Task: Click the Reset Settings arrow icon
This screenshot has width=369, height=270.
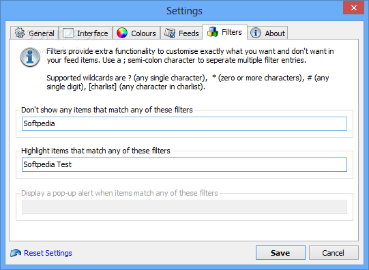Action: click(16, 253)
